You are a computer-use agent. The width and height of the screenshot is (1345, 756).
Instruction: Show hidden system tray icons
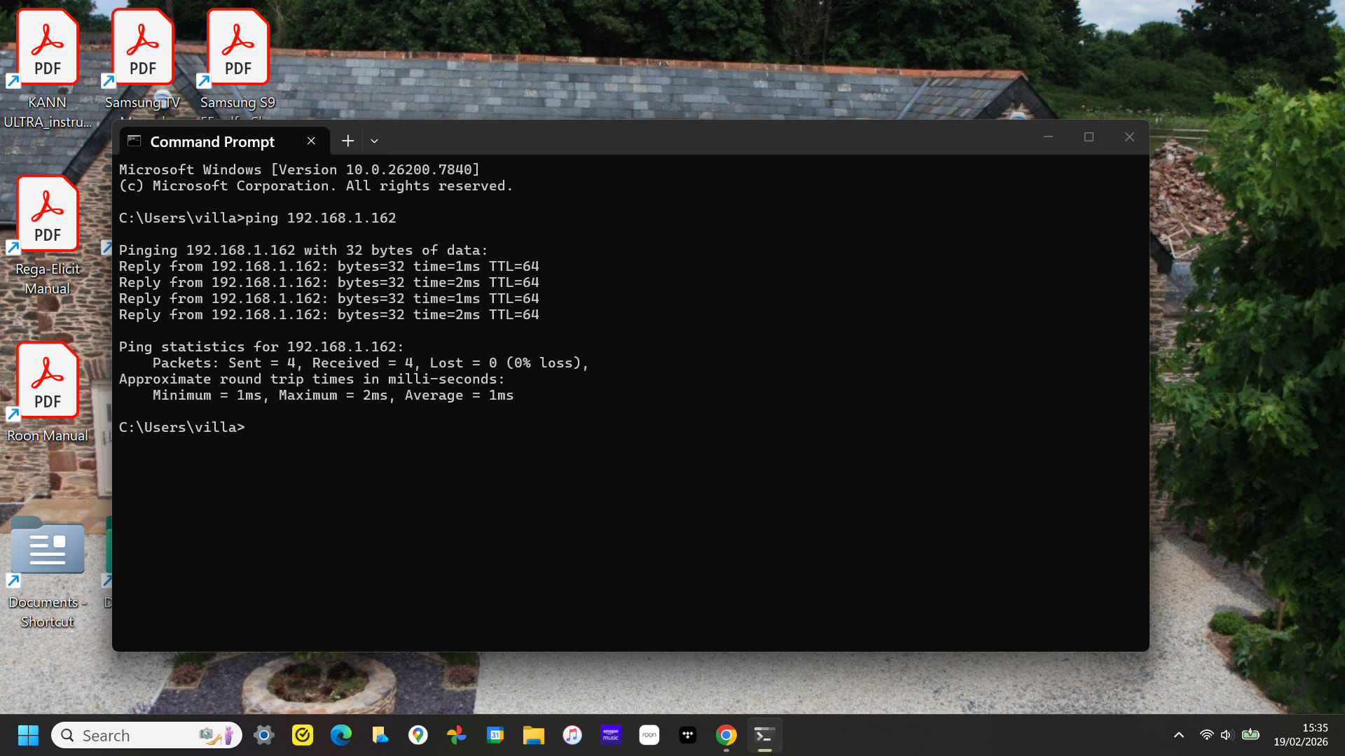[x=1179, y=735]
